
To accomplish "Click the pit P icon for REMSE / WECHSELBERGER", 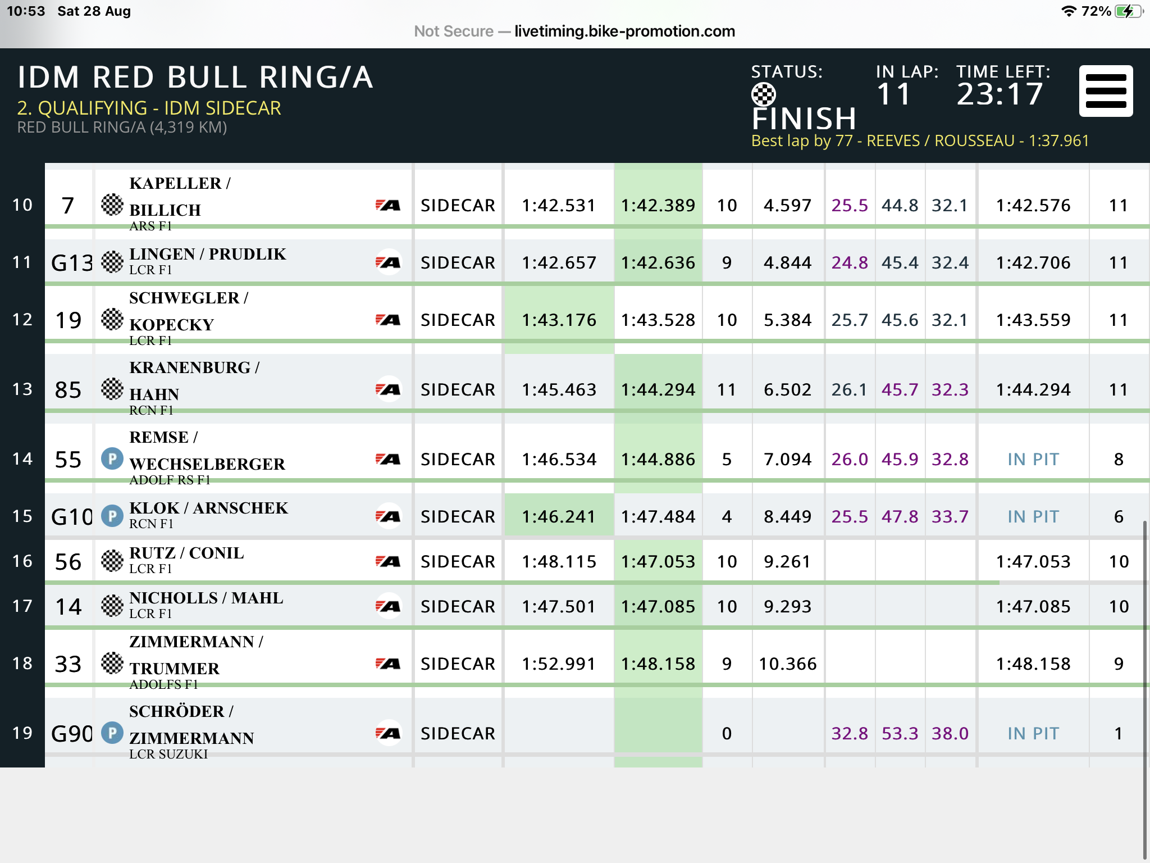I will click(x=112, y=458).
